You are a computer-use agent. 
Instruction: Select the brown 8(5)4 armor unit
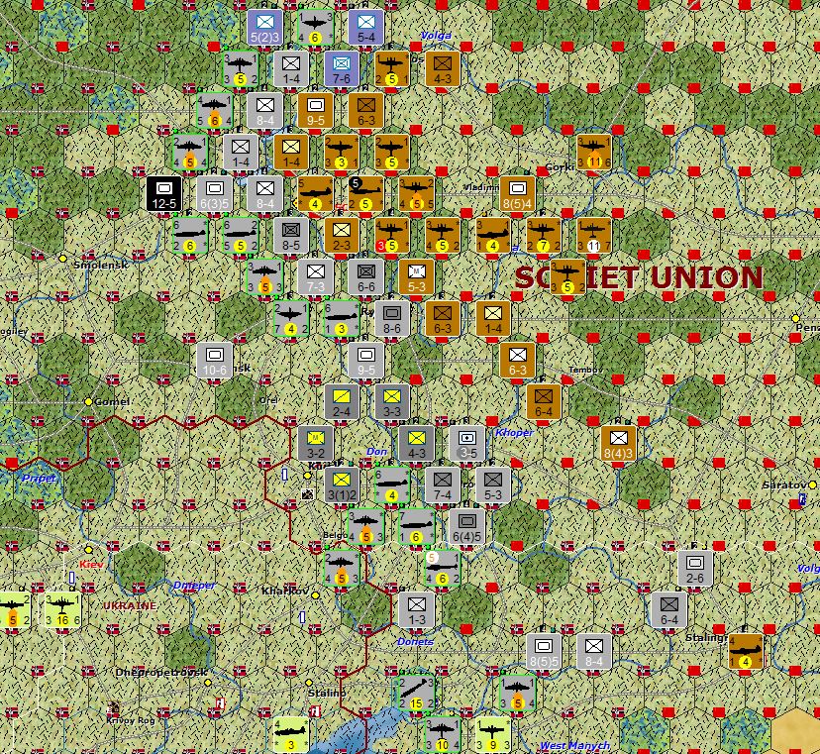coord(517,193)
